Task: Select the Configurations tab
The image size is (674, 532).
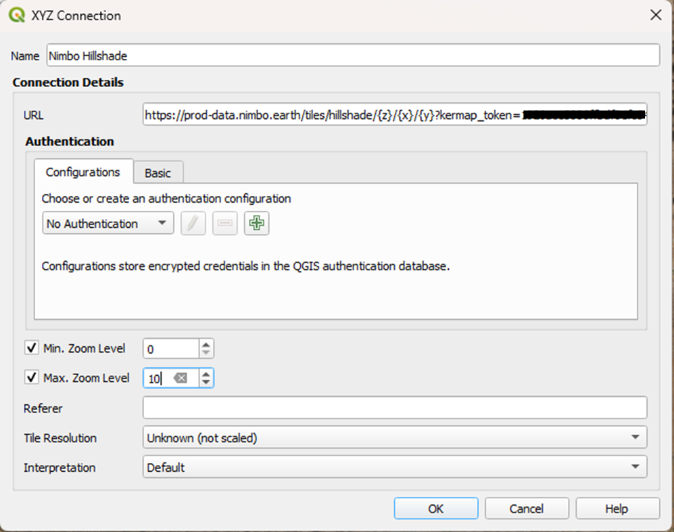Action: click(x=83, y=172)
